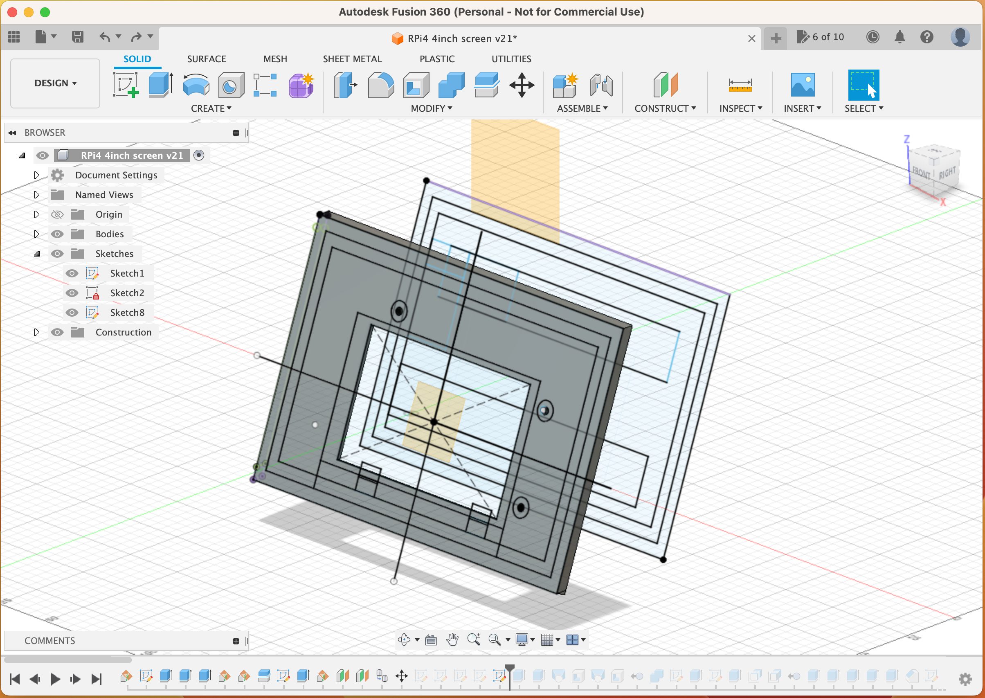The height and width of the screenshot is (698, 985).
Task: Open timeline settings gear
Action: (965, 679)
